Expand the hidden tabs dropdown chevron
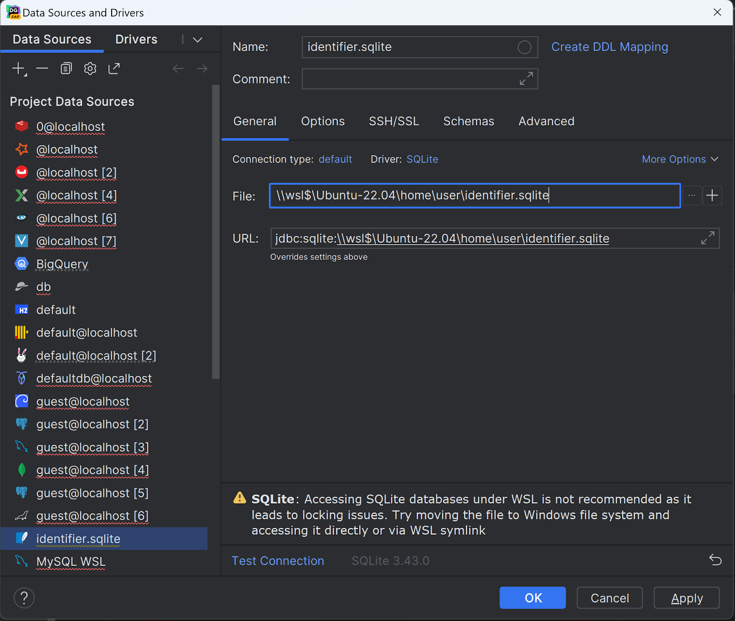Image resolution: width=735 pixels, height=621 pixels. pyautogui.click(x=198, y=40)
